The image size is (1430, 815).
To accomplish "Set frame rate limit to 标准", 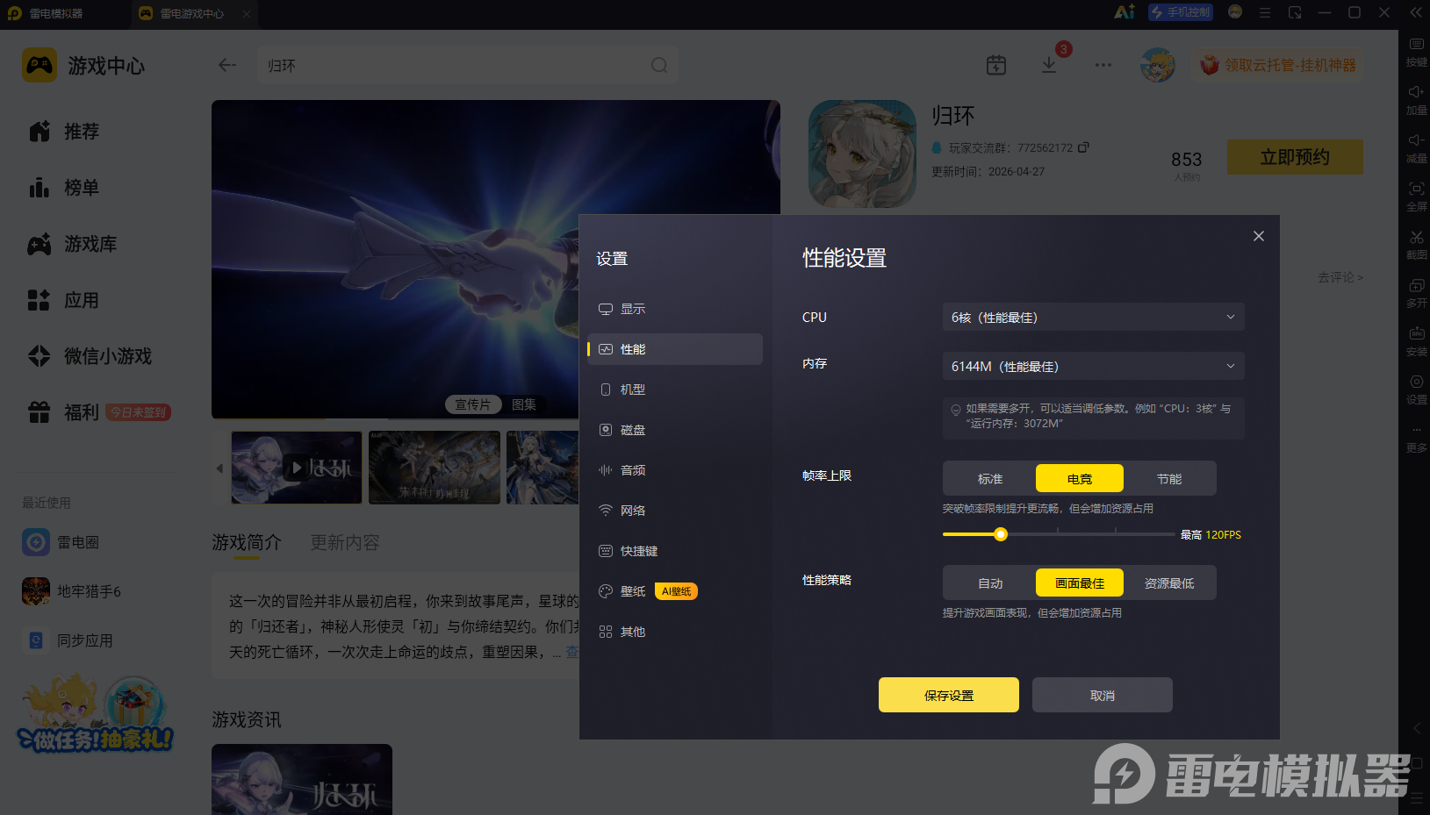I will coord(990,479).
